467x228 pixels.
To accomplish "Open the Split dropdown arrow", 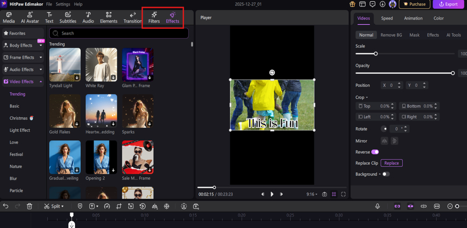I will [x=62, y=206].
